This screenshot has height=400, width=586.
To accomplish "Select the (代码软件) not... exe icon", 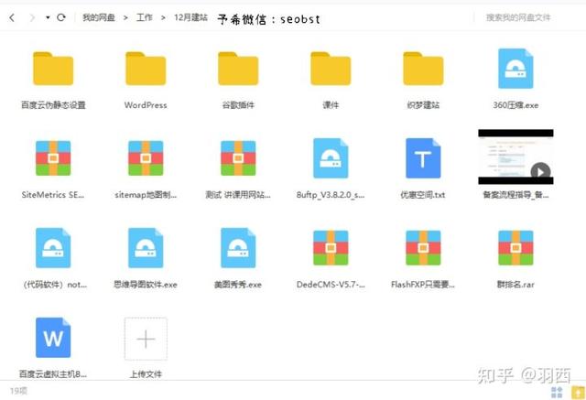I will [53, 248].
